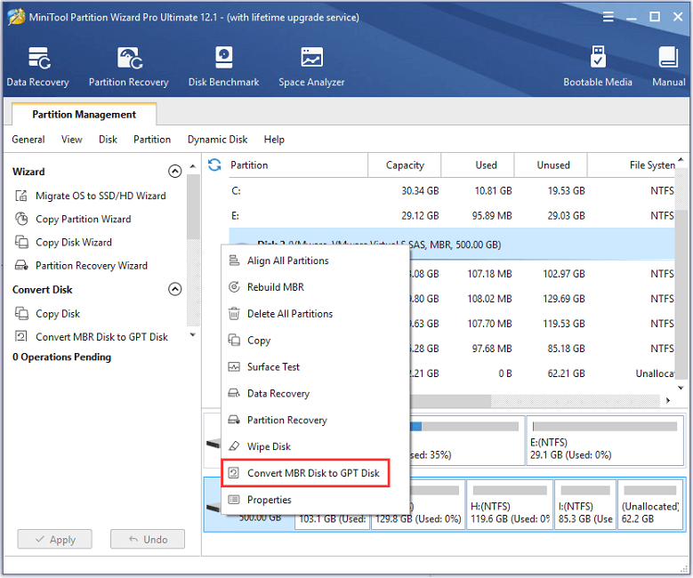Viewport: 693px width, 578px height.
Task: Sort by the Capacity column header
Action: tap(405, 165)
